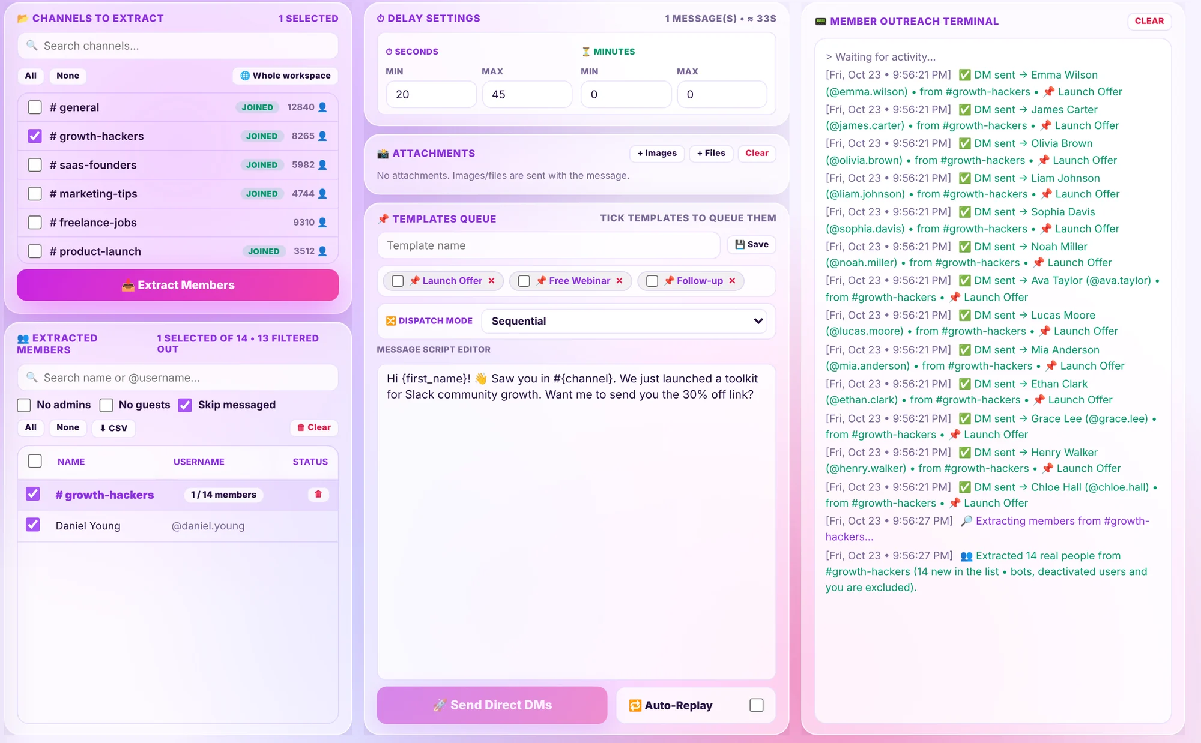Screen dimensions: 1201x743
Task: Clear the extracted members list
Action: tap(314, 427)
